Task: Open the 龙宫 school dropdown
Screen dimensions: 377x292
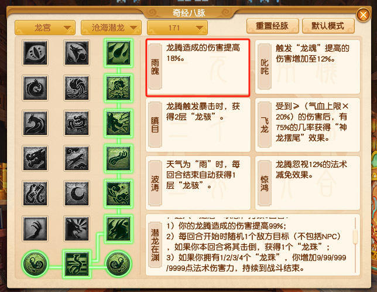Action: coord(45,28)
